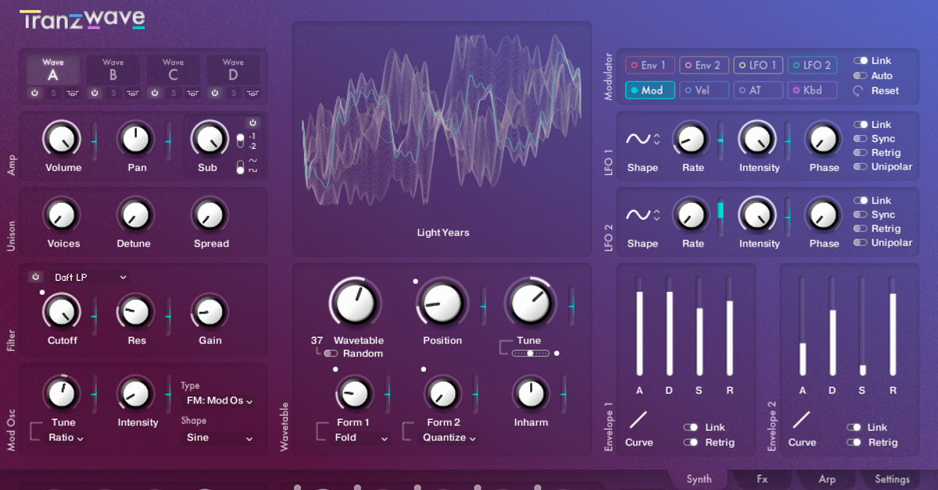Click the Envelope 1 Curve icon
The height and width of the screenshot is (490, 938).
click(x=639, y=420)
